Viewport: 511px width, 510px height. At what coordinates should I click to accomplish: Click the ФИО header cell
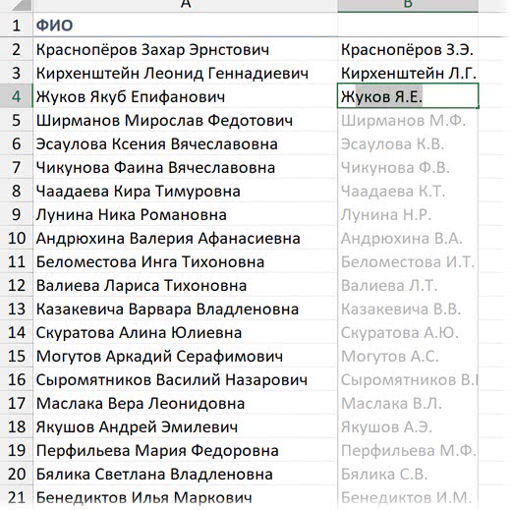[x=185, y=26]
